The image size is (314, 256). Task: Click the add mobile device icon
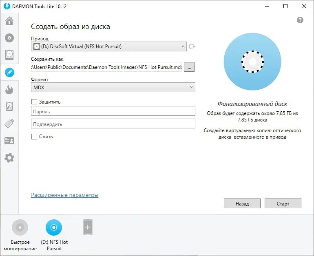tap(88, 227)
